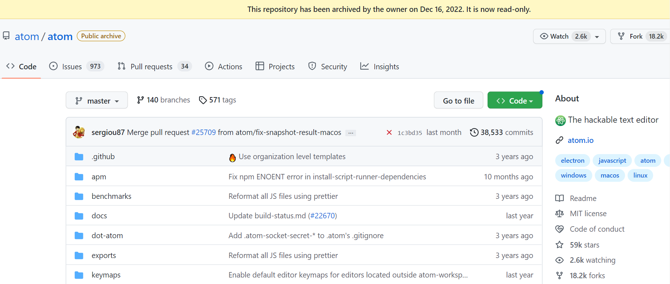670x284 pixels.
Task: Open the docs folder
Action: coord(99,216)
